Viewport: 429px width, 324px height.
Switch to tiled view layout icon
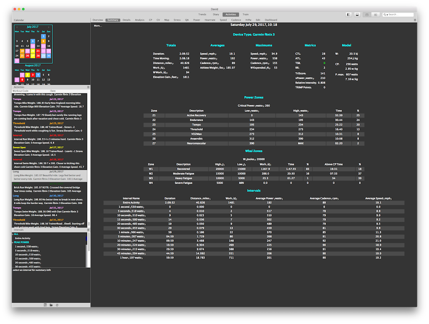tap(376, 14)
